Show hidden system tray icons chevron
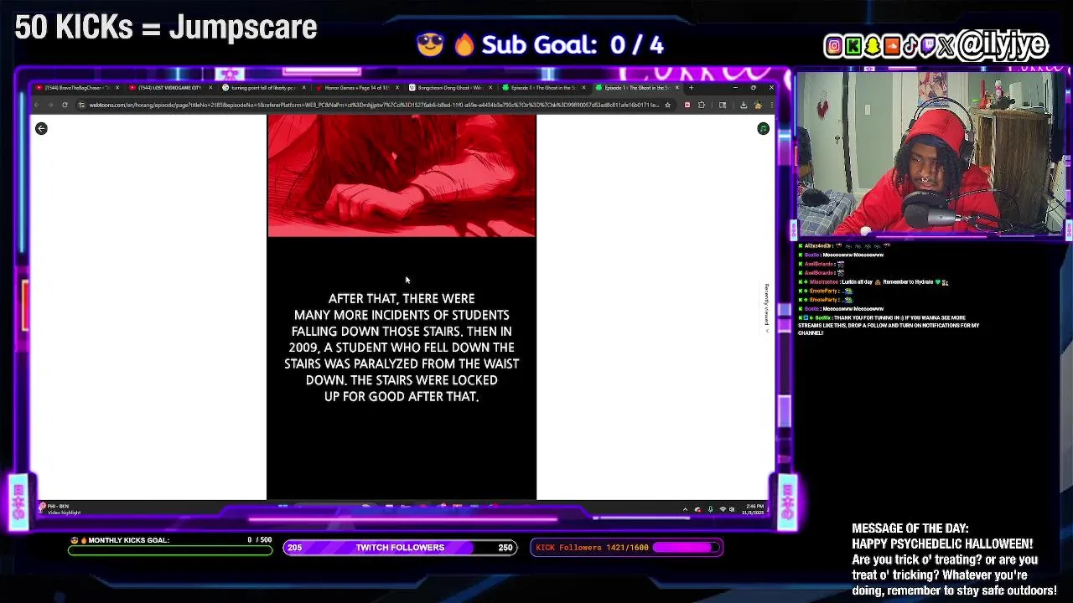Viewport: 1073px width, 603px height. [685, 509]
